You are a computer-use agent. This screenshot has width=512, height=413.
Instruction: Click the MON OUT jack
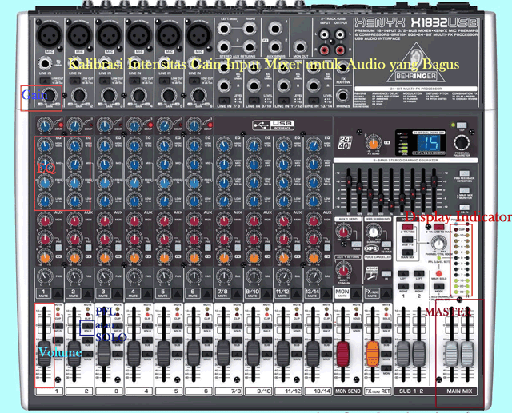pyautogui.click(x=300, y=46)
